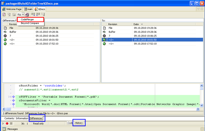Image resolution: width=205 pixels, height=131 pixels.
Task: Open the Contents tab
Action: [x=9, y=118]
